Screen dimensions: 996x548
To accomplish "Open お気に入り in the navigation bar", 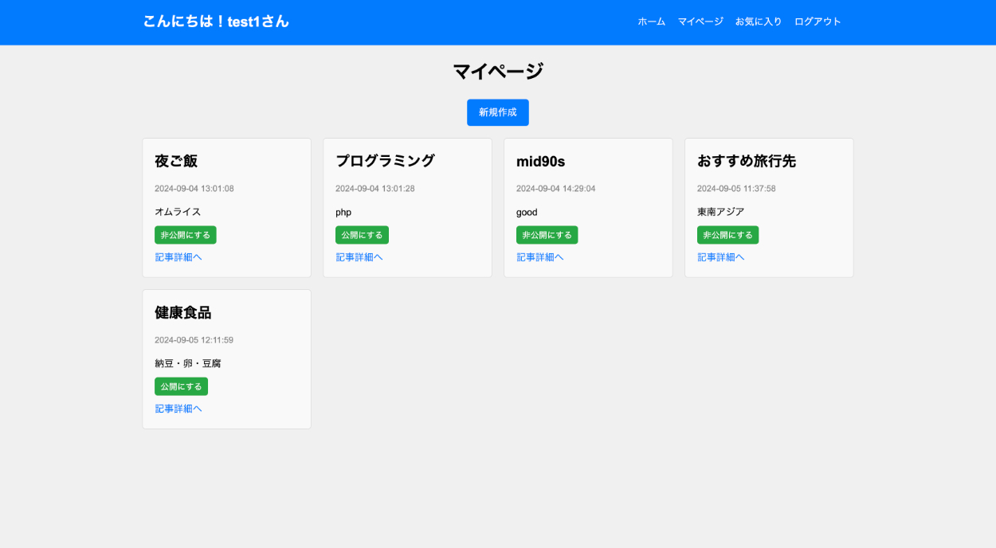I will 759,22.
